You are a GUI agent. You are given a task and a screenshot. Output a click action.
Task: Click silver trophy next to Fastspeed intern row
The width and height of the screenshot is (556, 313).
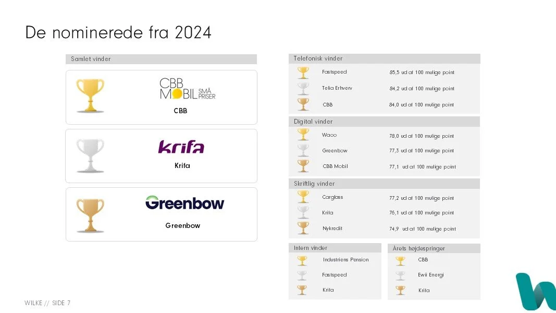(x=302, y=275)
